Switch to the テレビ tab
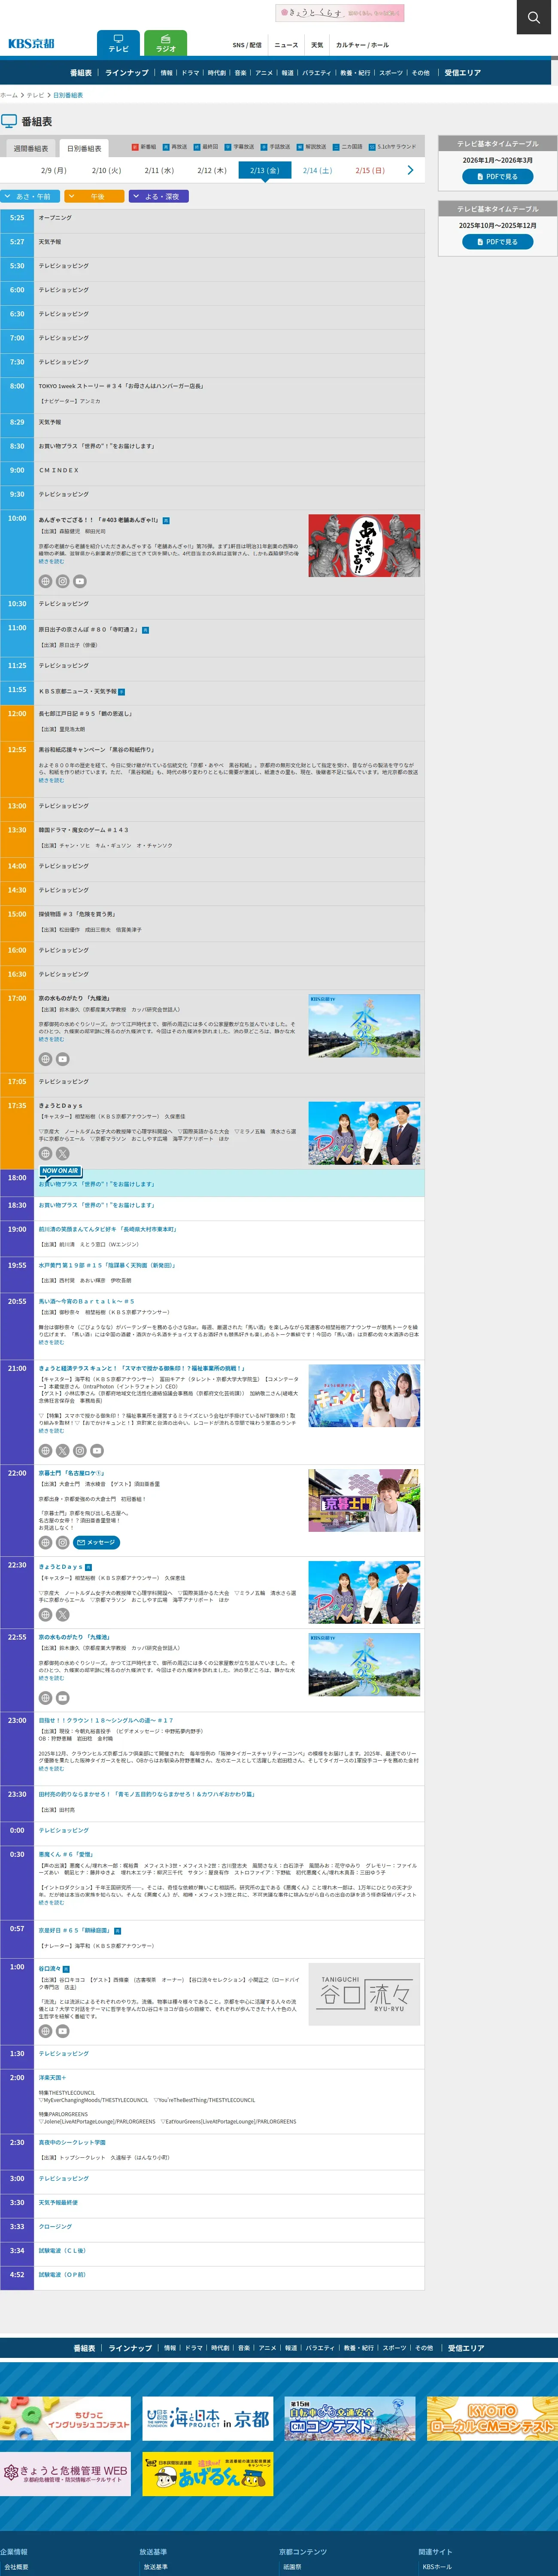The image size is (558, 2576). (118, 43)
